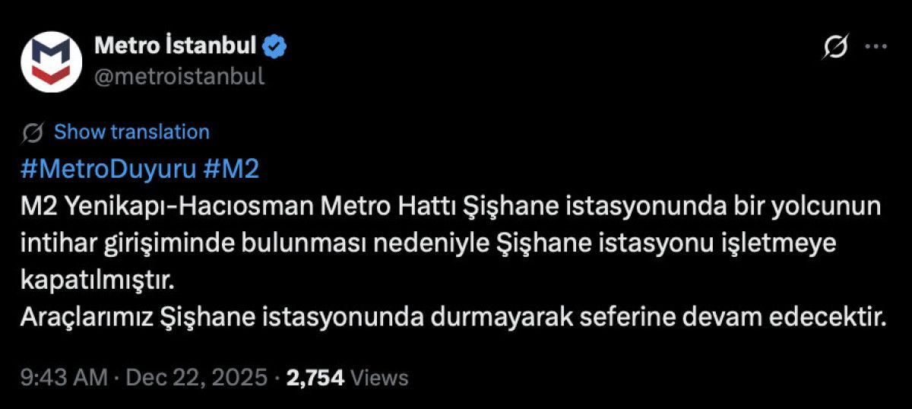The width and height of the screenshot is (912, 409).
Task: Click the Metro İstanbul display name
Action: pos(175,47)
